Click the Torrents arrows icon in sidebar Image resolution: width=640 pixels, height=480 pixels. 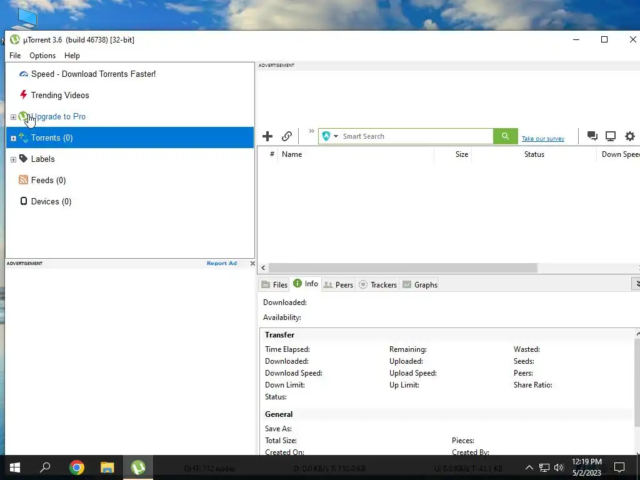click(23, 137)
